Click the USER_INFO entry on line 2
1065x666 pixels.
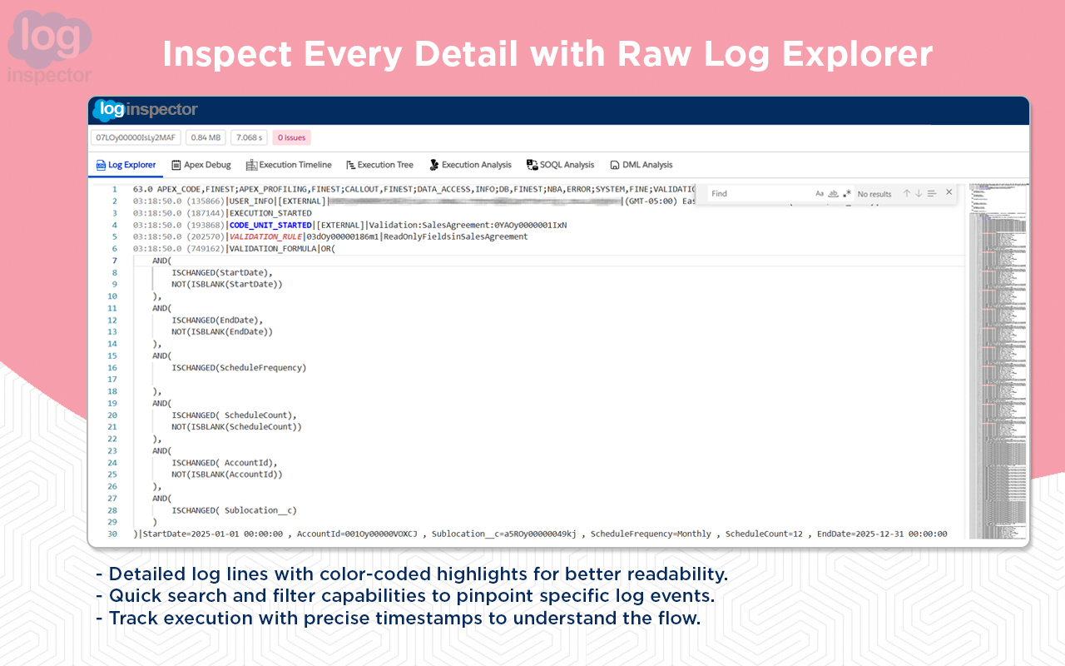(x=251, y=201)
